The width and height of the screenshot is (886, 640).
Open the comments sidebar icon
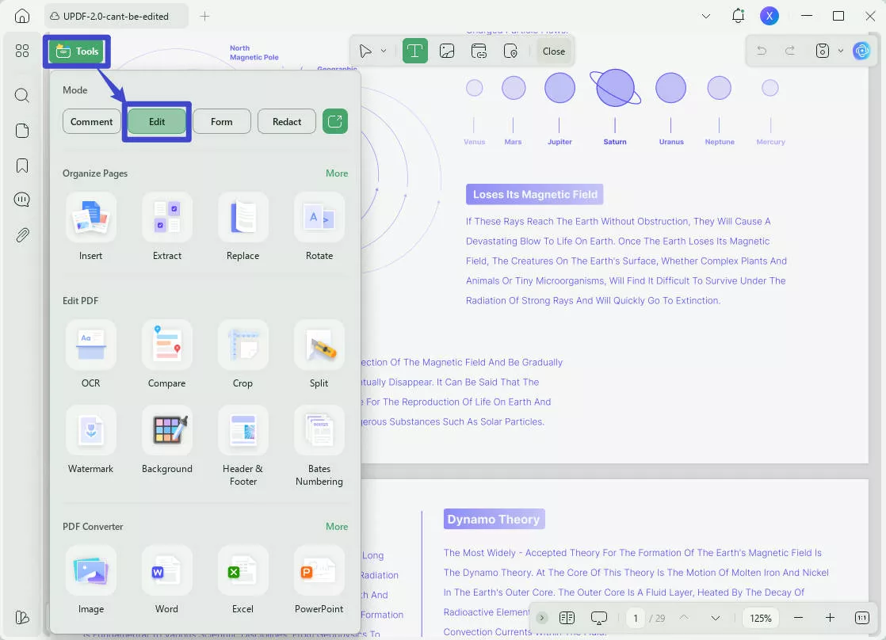click(22, 200)
